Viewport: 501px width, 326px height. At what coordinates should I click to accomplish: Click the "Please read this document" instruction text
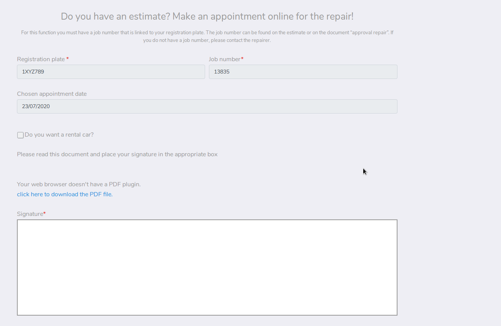(x=117, y=154)
